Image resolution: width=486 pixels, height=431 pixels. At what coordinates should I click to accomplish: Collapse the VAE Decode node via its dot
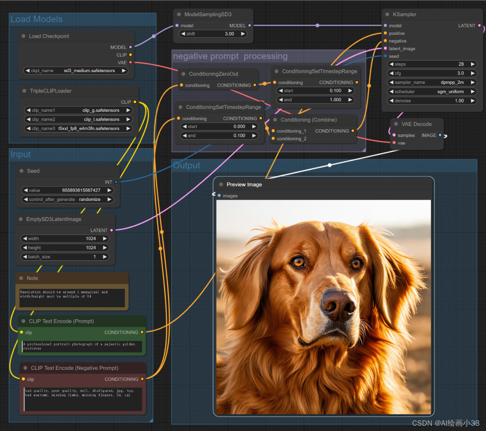click(x=396, y=124)
